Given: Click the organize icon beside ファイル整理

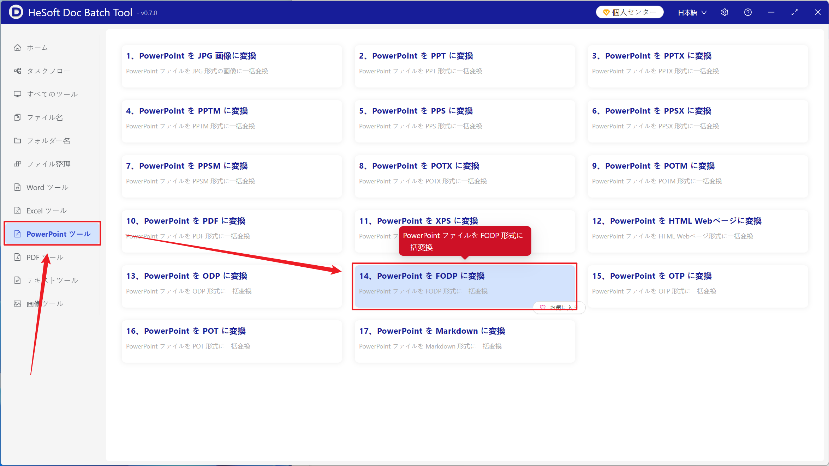Looking at the screenshot, I should 17,164.
